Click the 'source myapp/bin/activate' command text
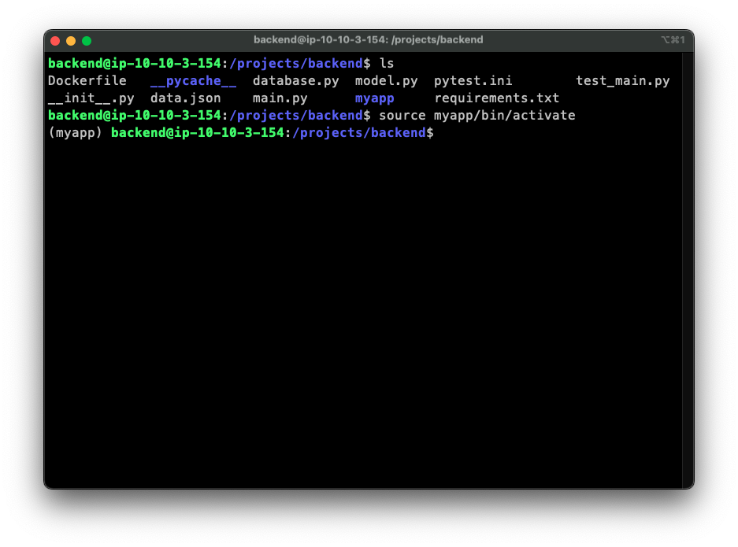The width and height of the screenshot is (738, 547). tap(477, 116)
